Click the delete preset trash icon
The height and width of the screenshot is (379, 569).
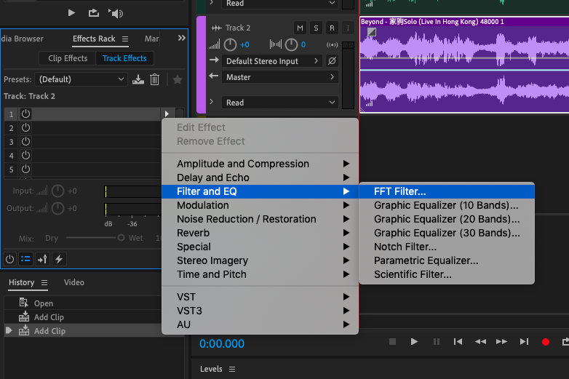click(x=154, y=79)
